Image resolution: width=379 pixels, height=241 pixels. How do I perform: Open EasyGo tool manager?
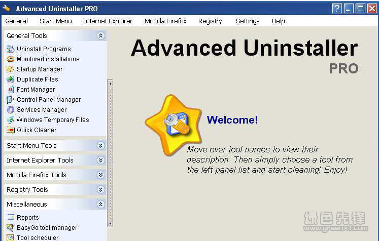(47, 228)
